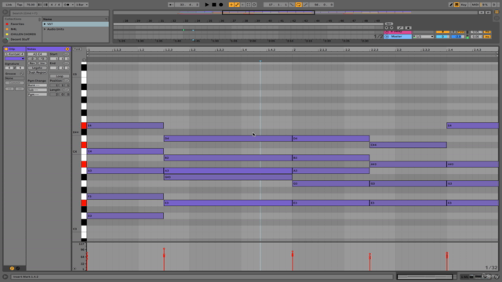Viewport: 502px width, 282px height.
Task: Click the browser search field
Action: (x=60, y=13)
